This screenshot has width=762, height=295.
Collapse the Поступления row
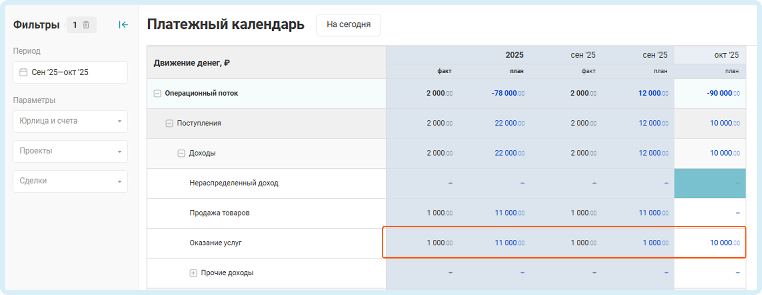[x=169, y=123]
